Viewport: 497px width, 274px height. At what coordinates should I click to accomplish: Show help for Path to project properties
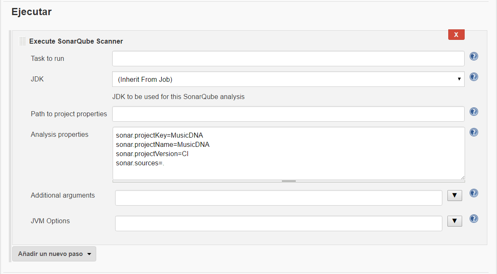(x=474, y=112)
